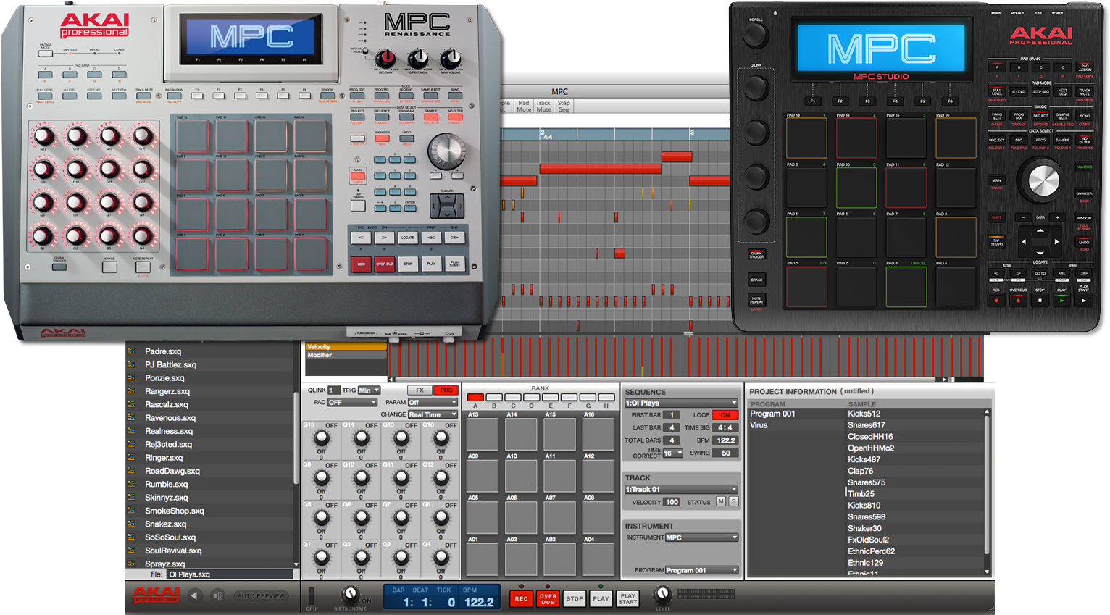
Task: Click the QLINK number field
Action: click(334, 390)
